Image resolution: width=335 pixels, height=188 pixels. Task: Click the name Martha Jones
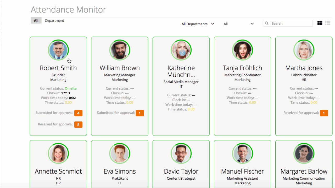[304, 68]
